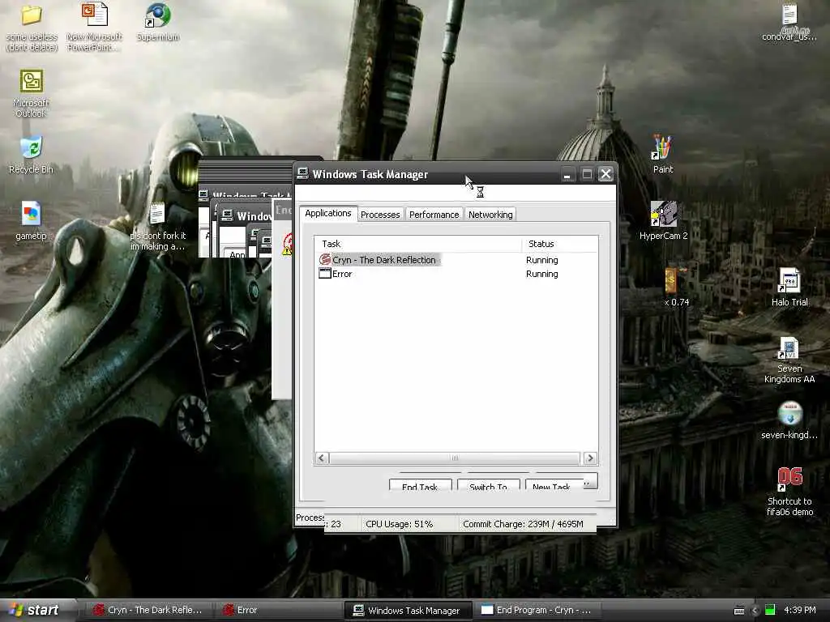Screen dimensions: 830x622
Task: Sort the list by Task column header
Action: 418,244
